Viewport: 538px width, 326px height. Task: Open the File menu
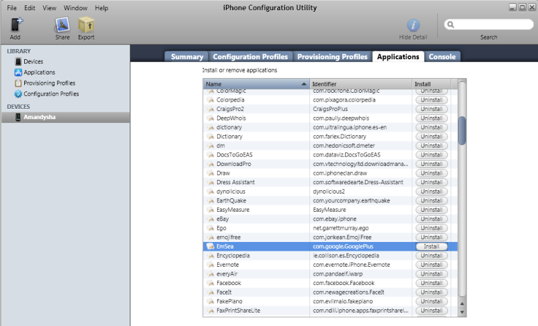[11, 8]
